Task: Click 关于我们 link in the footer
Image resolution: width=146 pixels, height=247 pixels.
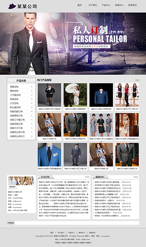Action: (x=61, y=233)
